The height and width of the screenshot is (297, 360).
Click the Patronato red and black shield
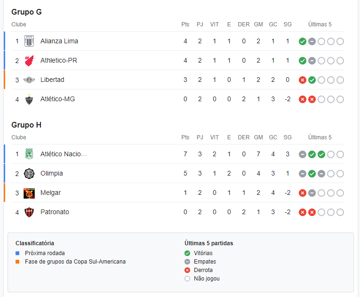(x=29, y=212)
